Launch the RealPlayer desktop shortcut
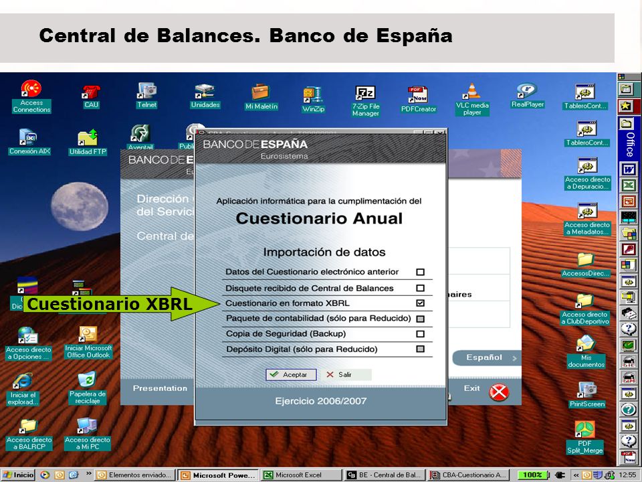The image size is (642, 482). click(x=528, y=96)
